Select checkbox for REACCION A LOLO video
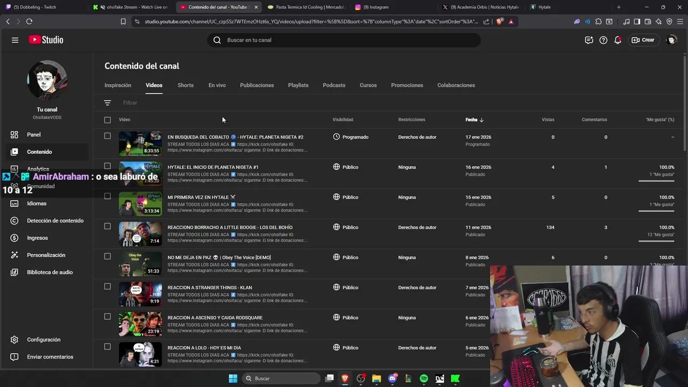The image size is (688, 387). tap(107, 347)
